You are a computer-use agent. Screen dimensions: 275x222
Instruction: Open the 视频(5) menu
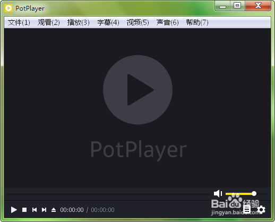coord(138,22)
